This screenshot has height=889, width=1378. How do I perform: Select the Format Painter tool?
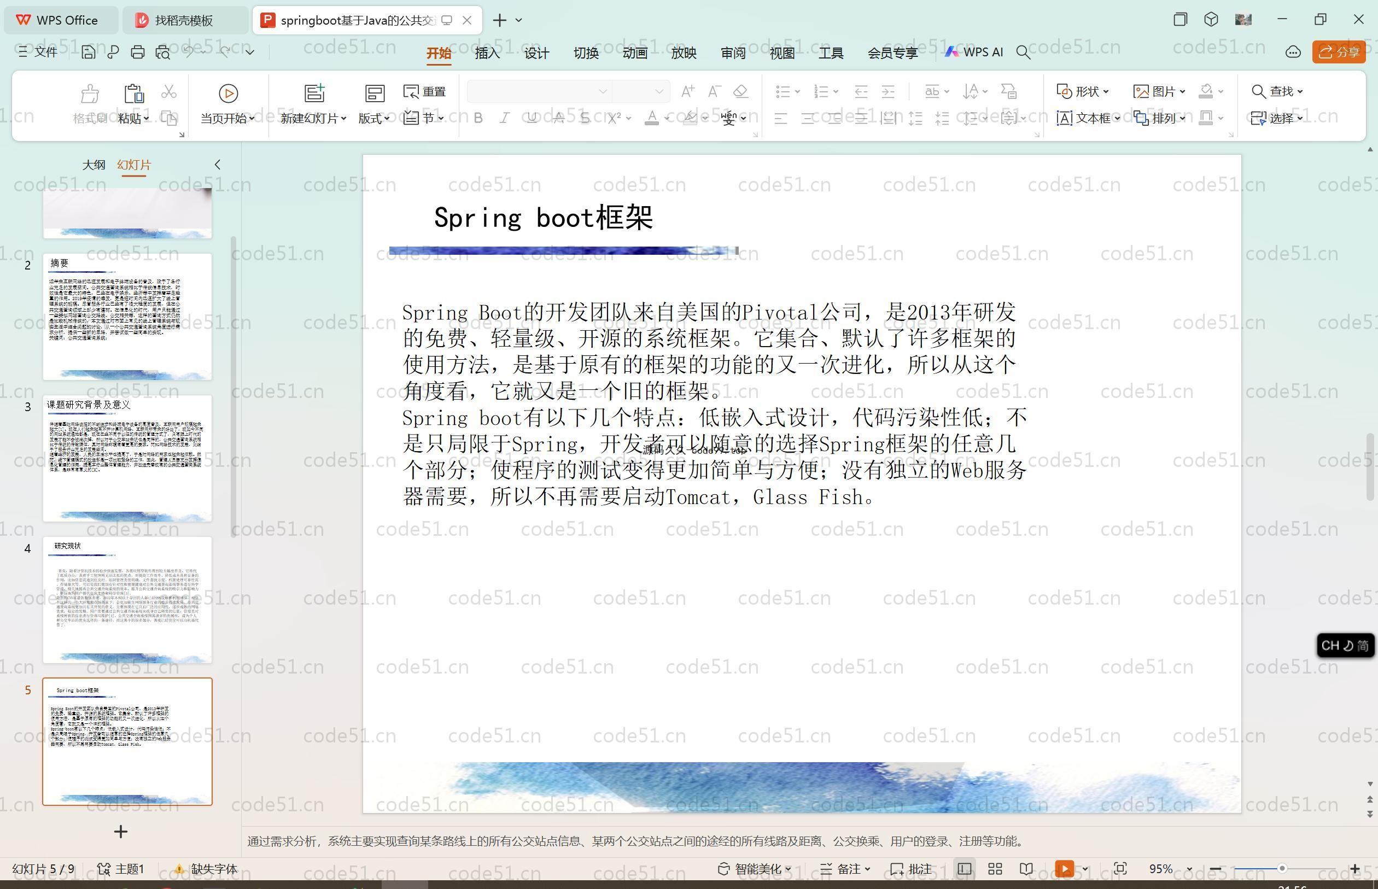(90, 105)
